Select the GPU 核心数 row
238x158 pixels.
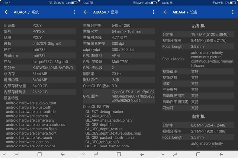pyautogui.click(x=119, y=68)
